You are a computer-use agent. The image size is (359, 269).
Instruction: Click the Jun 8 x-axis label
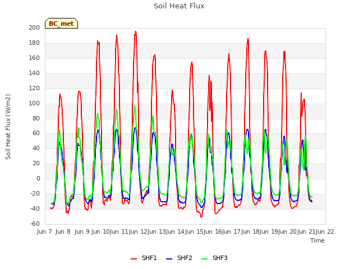click(x=63, y=231)
